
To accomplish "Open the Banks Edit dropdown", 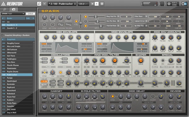I will coord(30,18).
